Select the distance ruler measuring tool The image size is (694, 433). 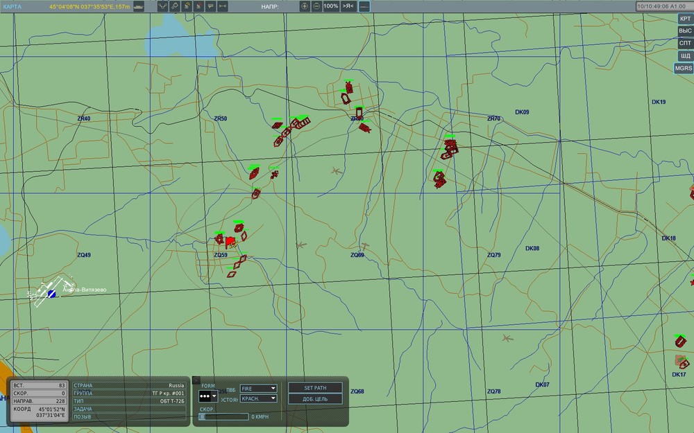223,6
